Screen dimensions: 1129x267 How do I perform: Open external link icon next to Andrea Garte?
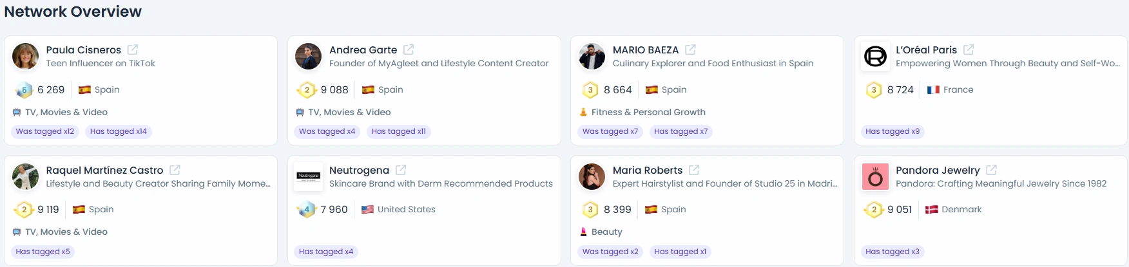click(x=409, y=50)
